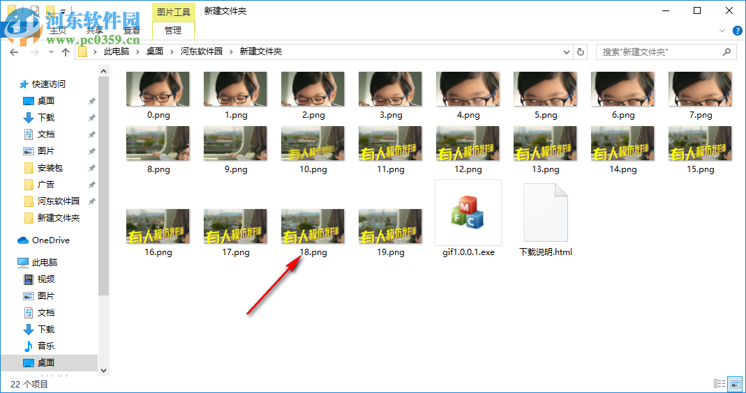746x393 pixels.
Task: Open the 管理 ribbon tab
Action: (173, 31)
